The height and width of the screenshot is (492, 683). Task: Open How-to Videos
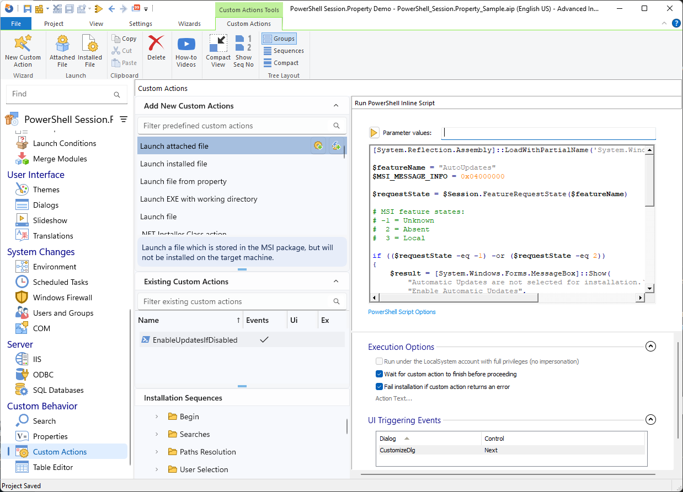click(186, 51)
